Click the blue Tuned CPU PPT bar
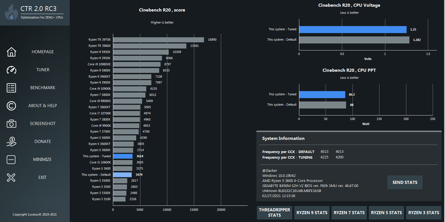Screen dimensions: 445x222 (322, 94)
